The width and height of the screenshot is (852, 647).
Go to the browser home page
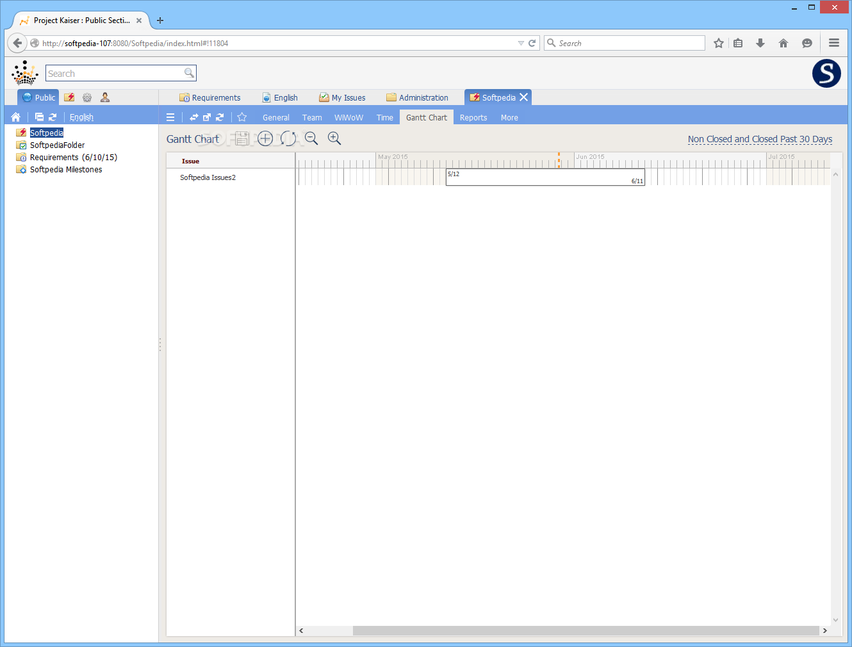click(x=783, y=43)
